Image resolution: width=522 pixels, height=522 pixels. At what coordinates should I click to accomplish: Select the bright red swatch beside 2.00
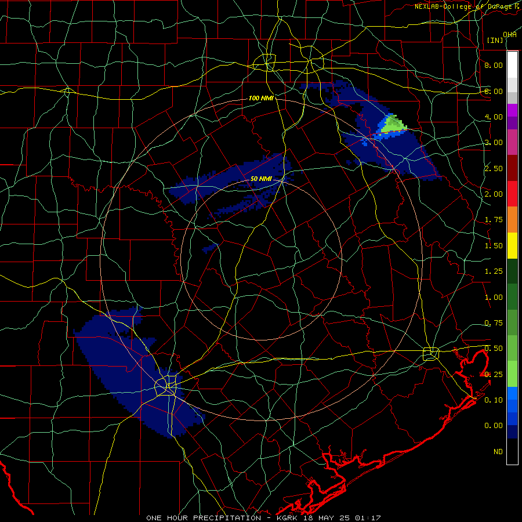512,194
